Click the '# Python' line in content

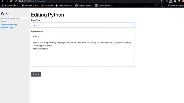coord(37,36)
